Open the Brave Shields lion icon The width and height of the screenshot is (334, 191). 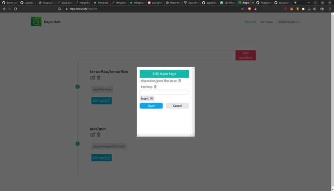(249, 9)
